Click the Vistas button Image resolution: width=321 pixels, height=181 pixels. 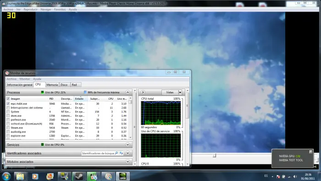pyautogui.click(x=170, y=92)
